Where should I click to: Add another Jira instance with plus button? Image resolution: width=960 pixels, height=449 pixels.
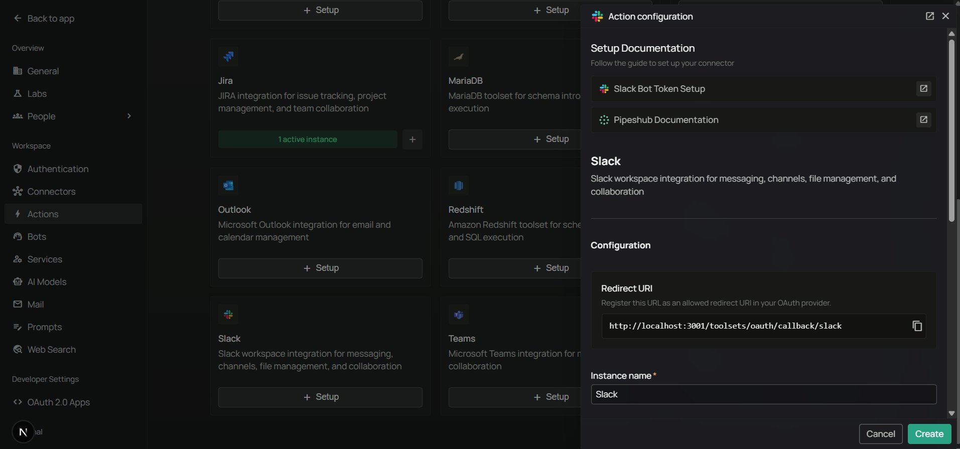tap(413, 139)
